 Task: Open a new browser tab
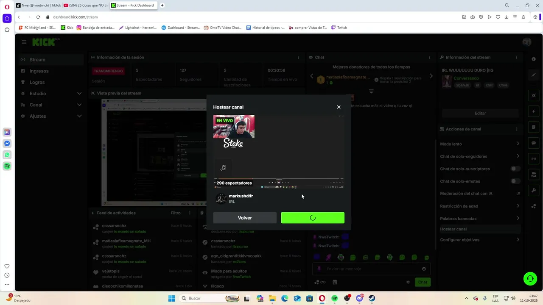click(162, 6)
